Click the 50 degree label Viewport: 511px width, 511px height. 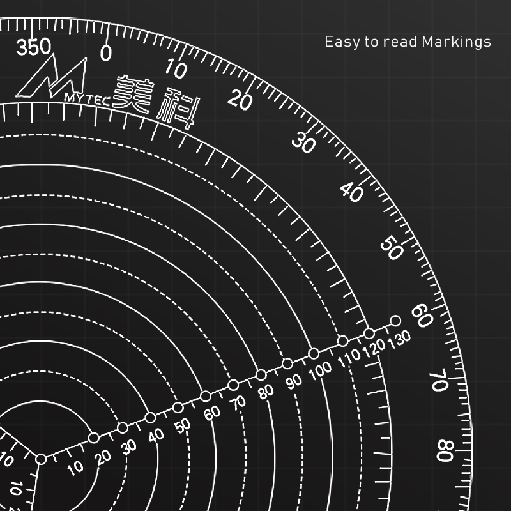(x=391, y=248)
